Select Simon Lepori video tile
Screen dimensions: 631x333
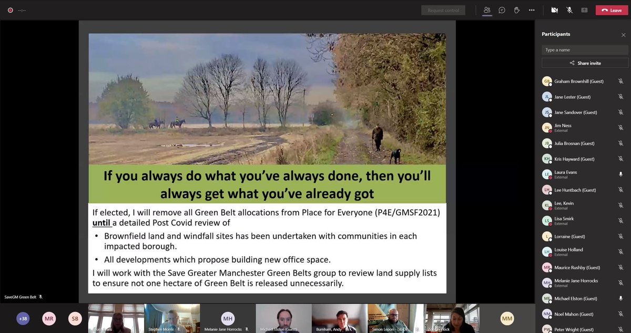click(x=395, y=318)
